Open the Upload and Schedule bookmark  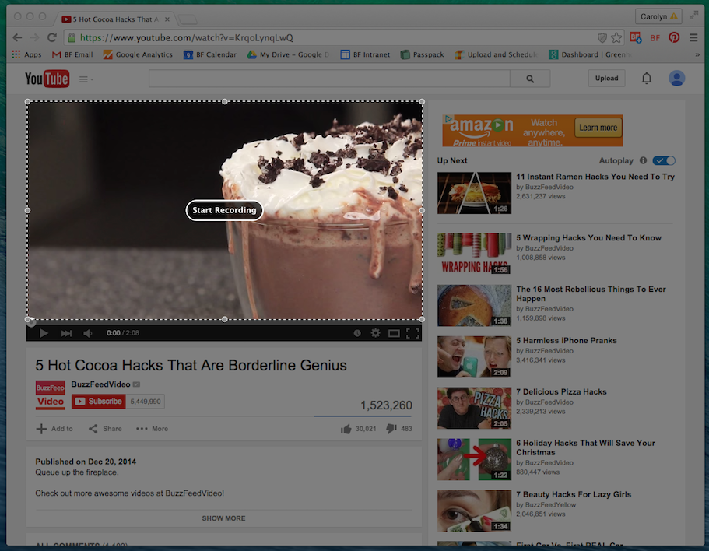click(497, 54)
